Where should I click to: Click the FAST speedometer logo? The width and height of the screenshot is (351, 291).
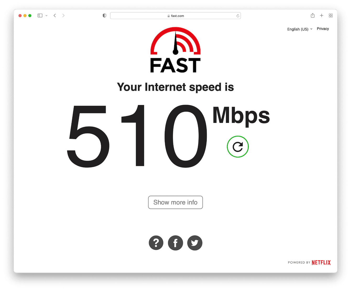175,50
